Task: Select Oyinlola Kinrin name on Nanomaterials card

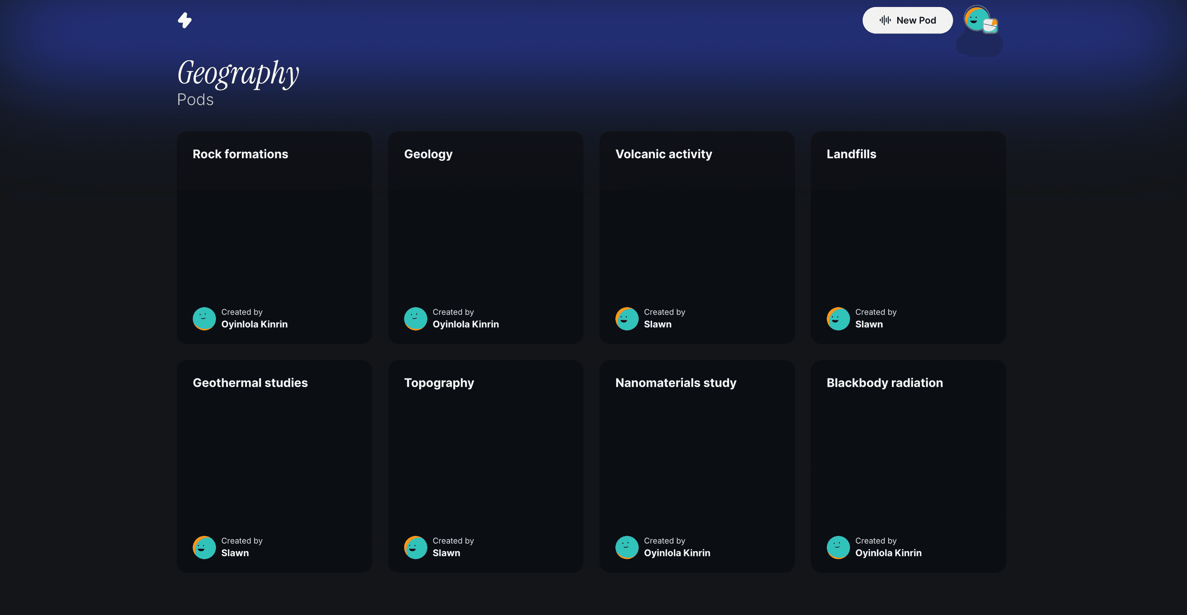Action: [x=677, y=553]
